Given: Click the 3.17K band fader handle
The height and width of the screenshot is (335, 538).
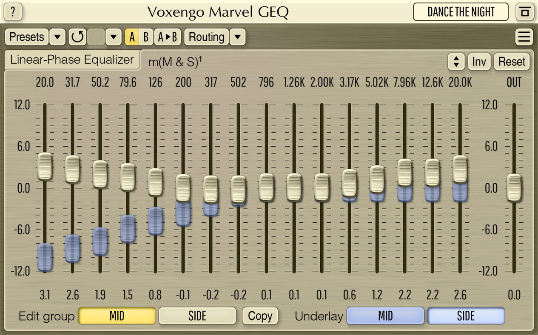Looking at the screenshot, I should click(x=350, y=183).
